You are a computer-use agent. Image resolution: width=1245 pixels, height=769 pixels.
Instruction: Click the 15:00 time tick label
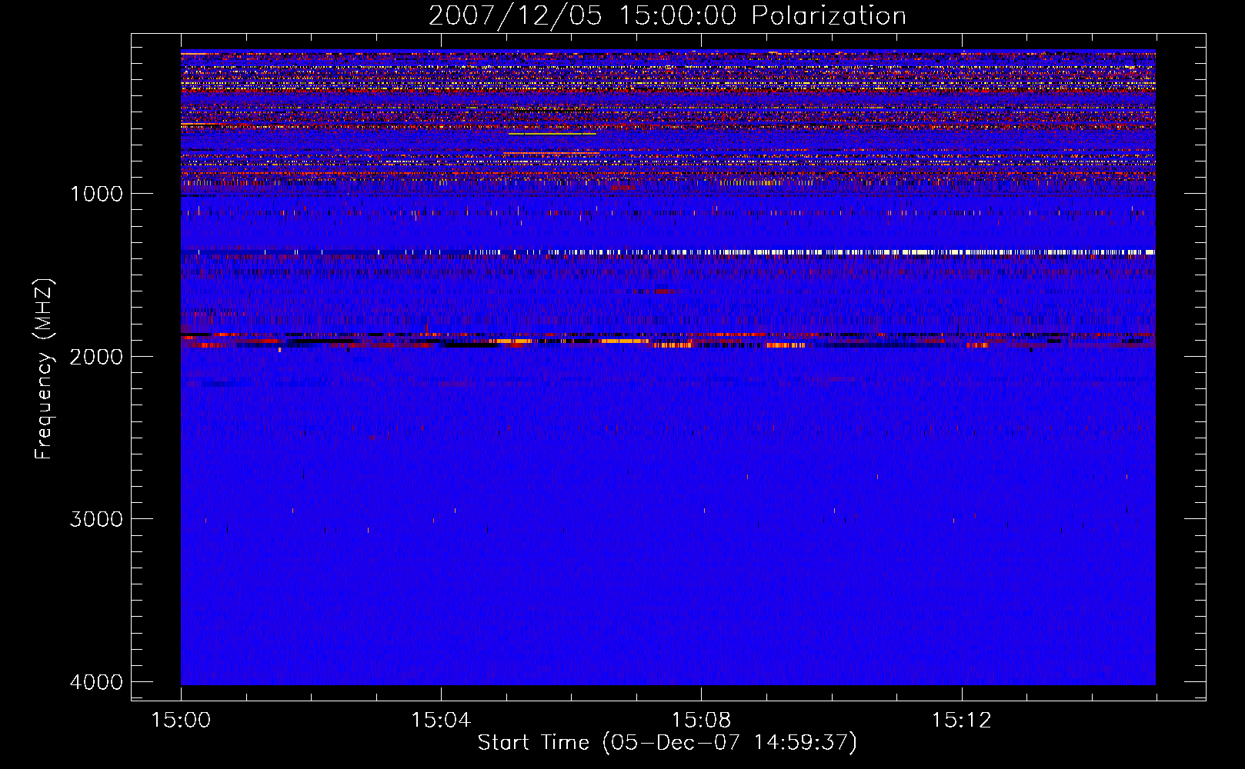tap(181, 721)
